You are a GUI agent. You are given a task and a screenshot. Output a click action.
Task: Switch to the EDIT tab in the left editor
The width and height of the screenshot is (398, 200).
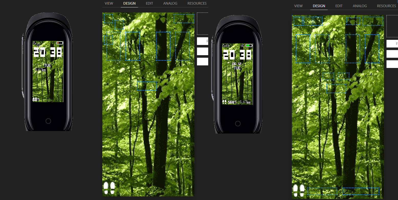[149, 3]
